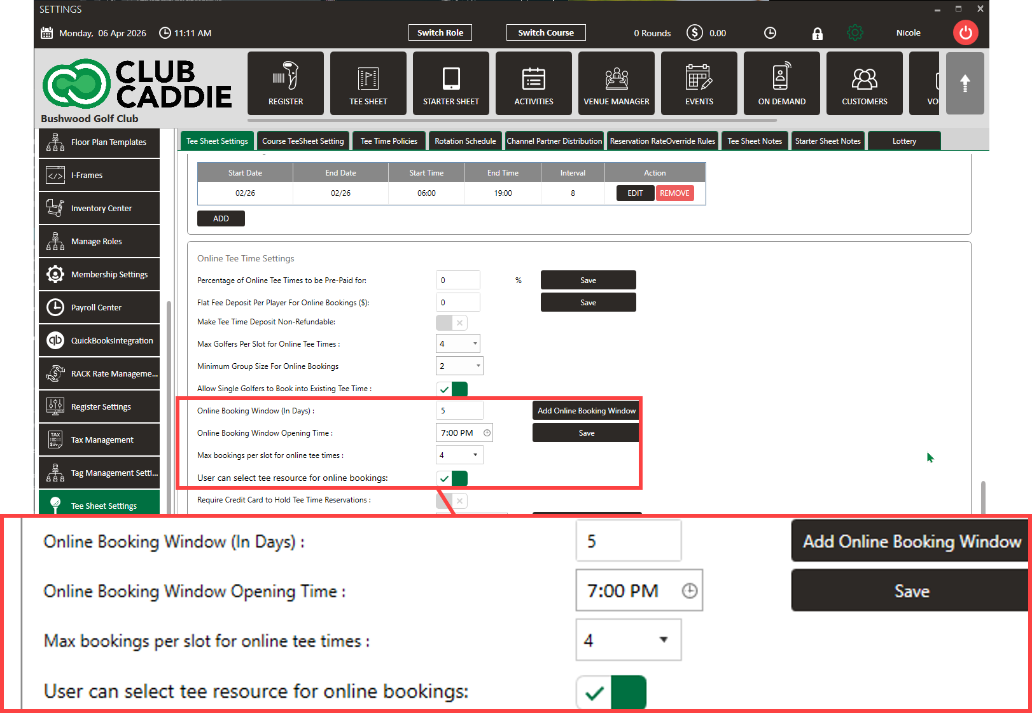Toggle Require Credit Card to Hold Reservations

pos(452,501)
